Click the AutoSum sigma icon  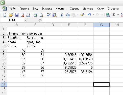pos(114,15)
